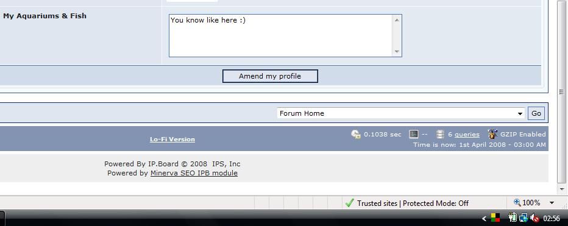Open the network connection tray icon
The image size is (568, 226).
(x=523, y=217)
